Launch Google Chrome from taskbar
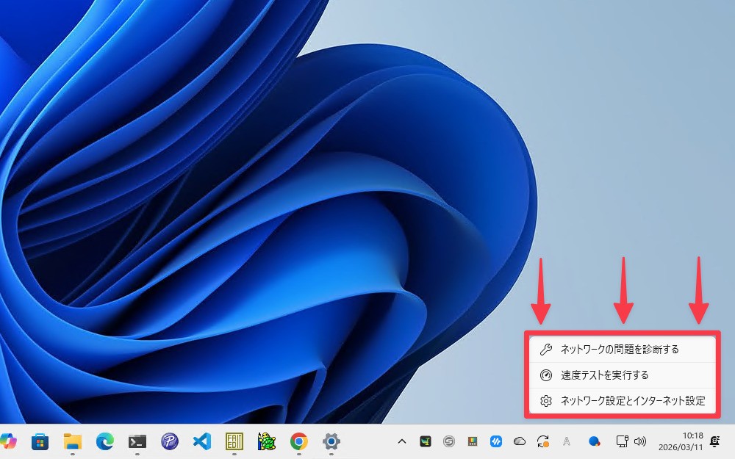This screenshot has height=459, width=735. click(x=298, y=441)
